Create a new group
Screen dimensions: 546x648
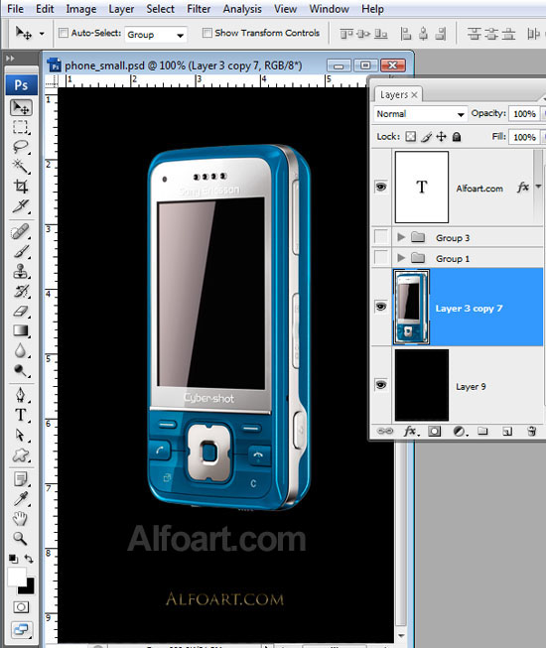pos(482,432)
